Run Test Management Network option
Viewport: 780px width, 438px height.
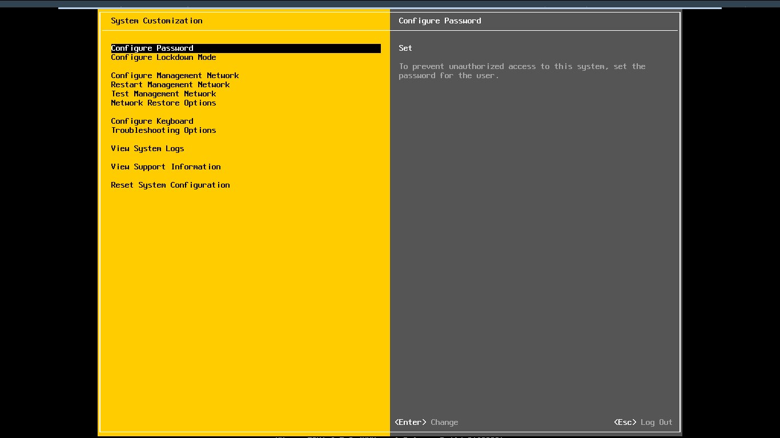[x=163, y=94]
